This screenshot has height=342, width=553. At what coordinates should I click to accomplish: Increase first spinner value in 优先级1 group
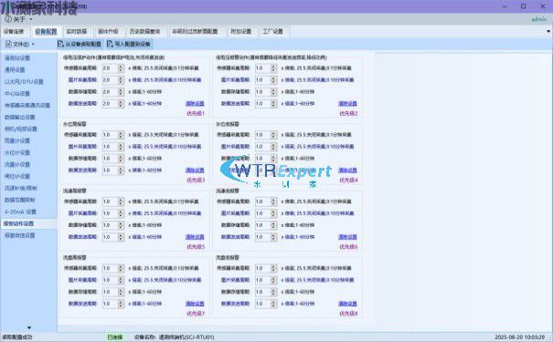coord(121,67)
